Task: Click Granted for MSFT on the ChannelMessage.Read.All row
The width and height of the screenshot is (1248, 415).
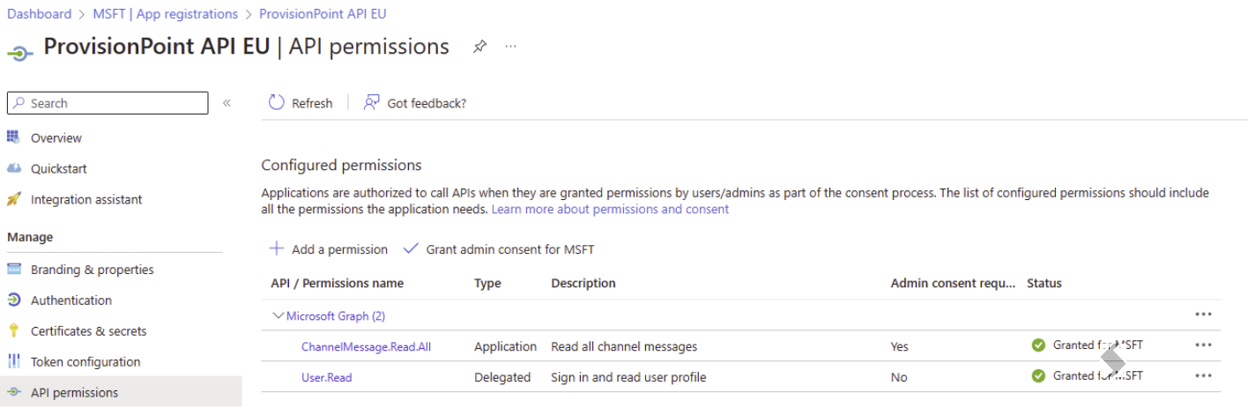Action: click(x=1097, y=345)
